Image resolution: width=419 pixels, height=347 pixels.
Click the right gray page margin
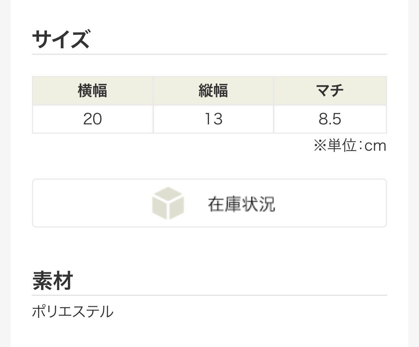click(x=414, y=173)
